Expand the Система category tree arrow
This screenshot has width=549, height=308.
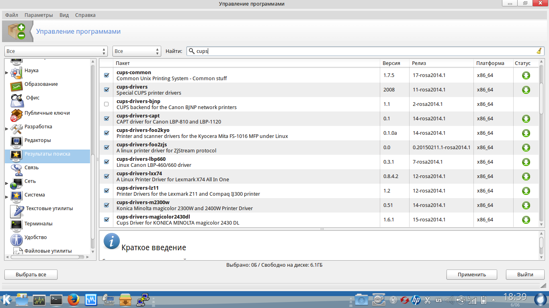[6, 197]
